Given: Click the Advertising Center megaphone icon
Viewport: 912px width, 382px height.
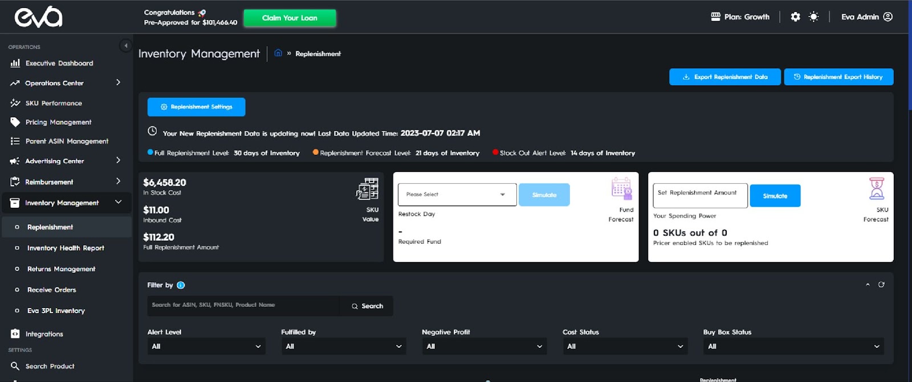Looking at the screenshot, I should point(15,161).
